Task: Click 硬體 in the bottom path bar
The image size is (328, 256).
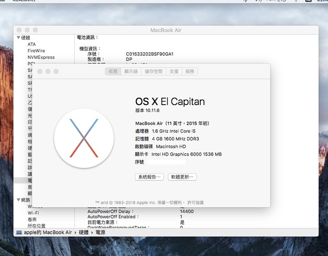Action: (84, 232)
